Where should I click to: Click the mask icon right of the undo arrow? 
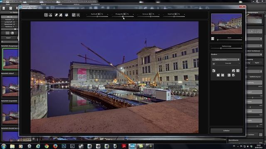[x=234, y=71]
